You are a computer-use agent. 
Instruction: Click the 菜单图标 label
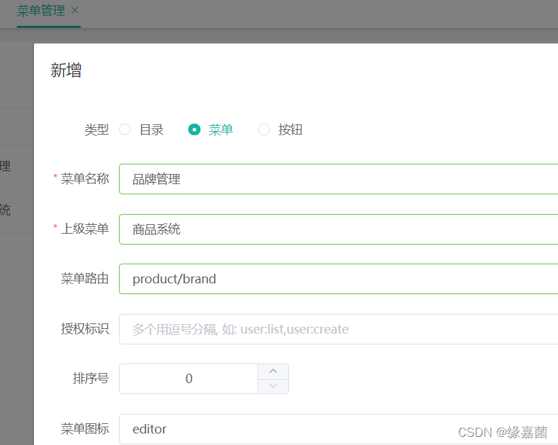click(85, 429)
